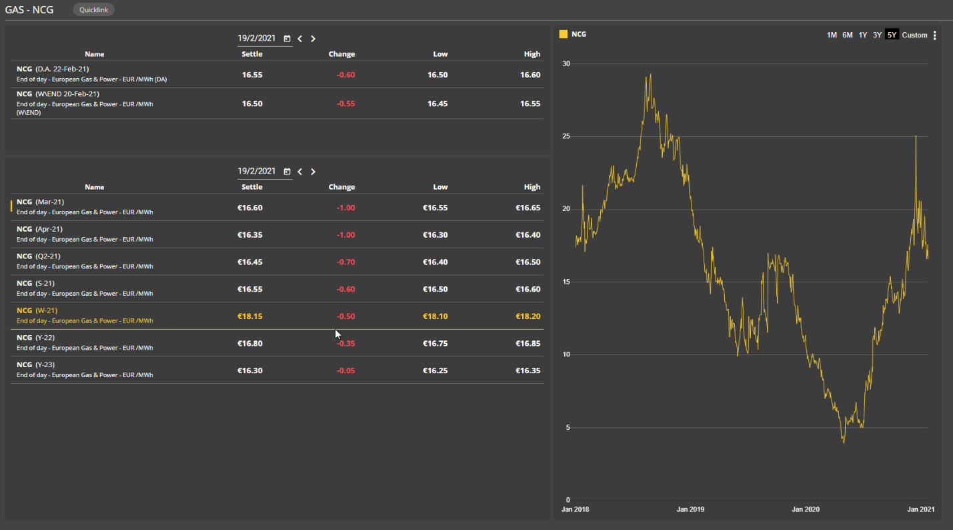Select the NCG (Mar-21) row
This screenshot has height=530, width=953.
click(277, 208)
